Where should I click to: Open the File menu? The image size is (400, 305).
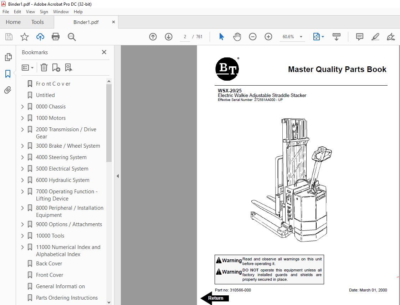[x=6, y=12]
